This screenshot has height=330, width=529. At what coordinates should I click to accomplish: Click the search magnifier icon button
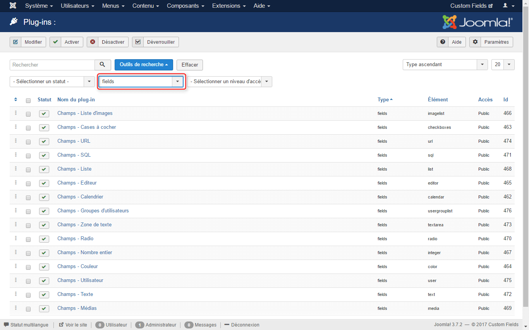(102, 65)
